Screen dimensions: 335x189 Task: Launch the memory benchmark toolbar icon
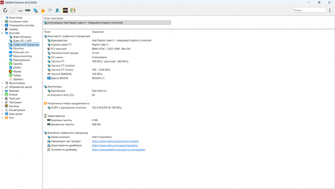[28, 10]
